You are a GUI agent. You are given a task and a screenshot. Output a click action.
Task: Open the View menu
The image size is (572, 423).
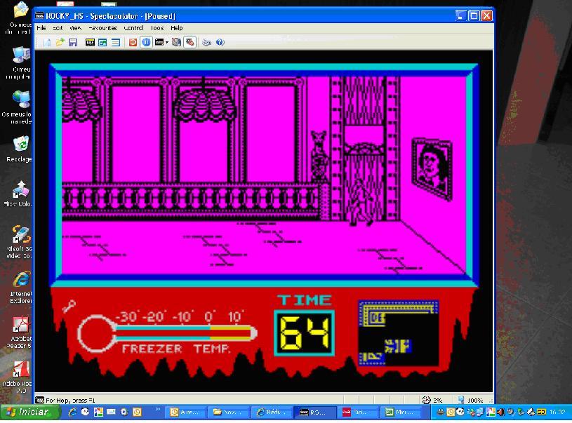[x=75, y=28]
